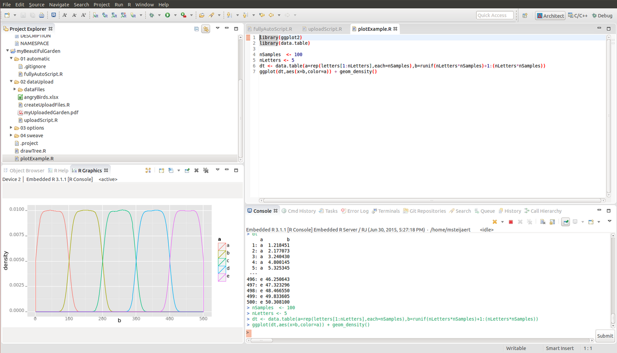
Task: Toggle Pin Console button
Action: click(x=565, y=222)
